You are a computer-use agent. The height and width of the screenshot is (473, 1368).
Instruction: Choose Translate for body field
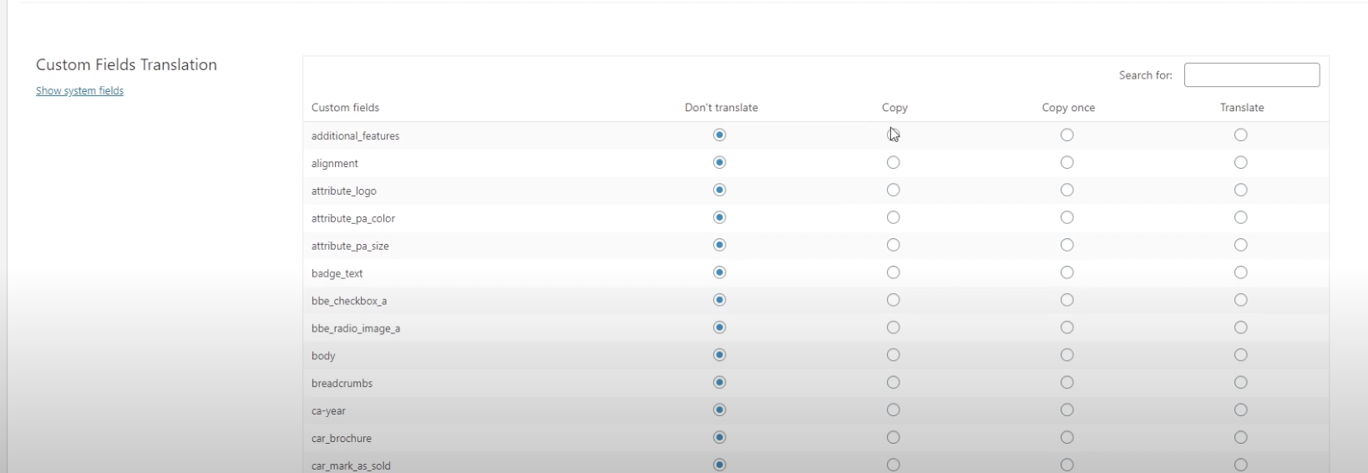pos(1240,355)
